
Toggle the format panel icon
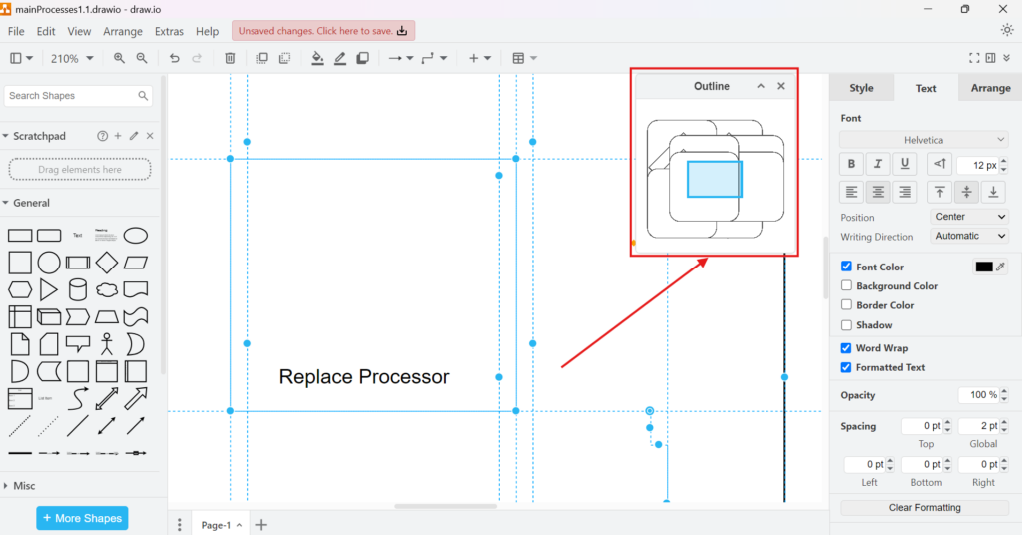pos(991,58)
